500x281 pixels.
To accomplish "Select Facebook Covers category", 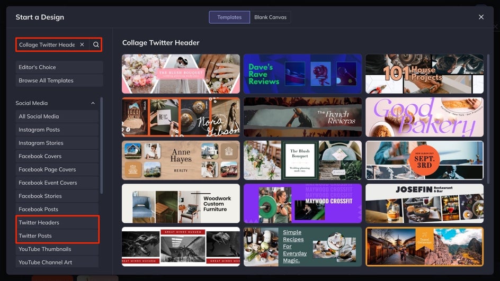I will click(57, 157).
